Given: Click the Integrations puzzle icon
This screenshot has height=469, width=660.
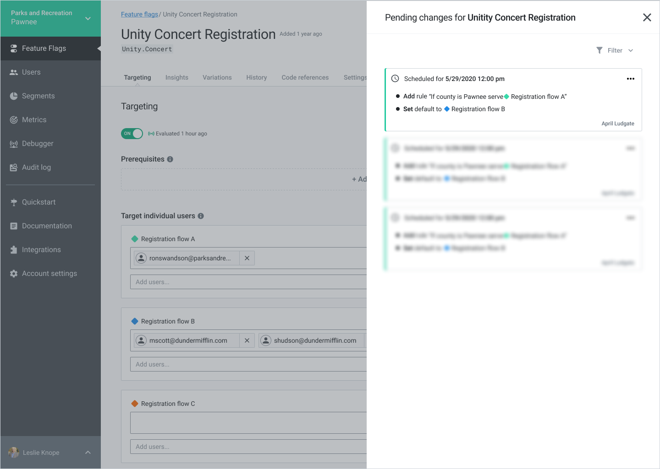Looking at the screenshot, I should click(x=14, y=250).
